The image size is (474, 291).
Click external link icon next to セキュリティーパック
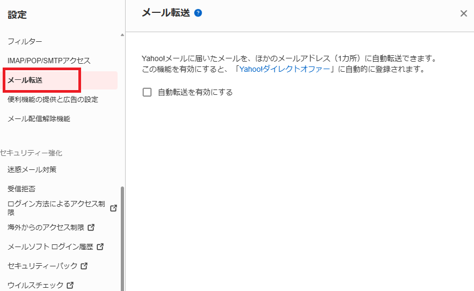(x=84, y=266)
